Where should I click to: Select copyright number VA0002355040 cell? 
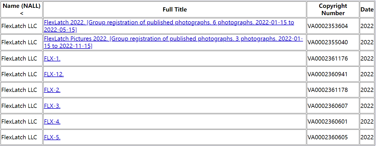tap(333, 42)
